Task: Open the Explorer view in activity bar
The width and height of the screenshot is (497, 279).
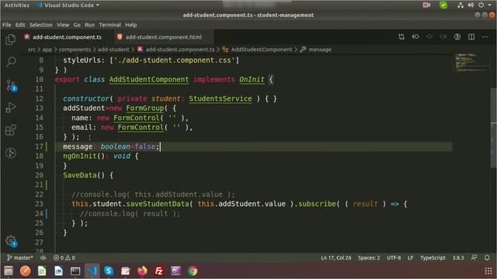Action: [10, 40]
